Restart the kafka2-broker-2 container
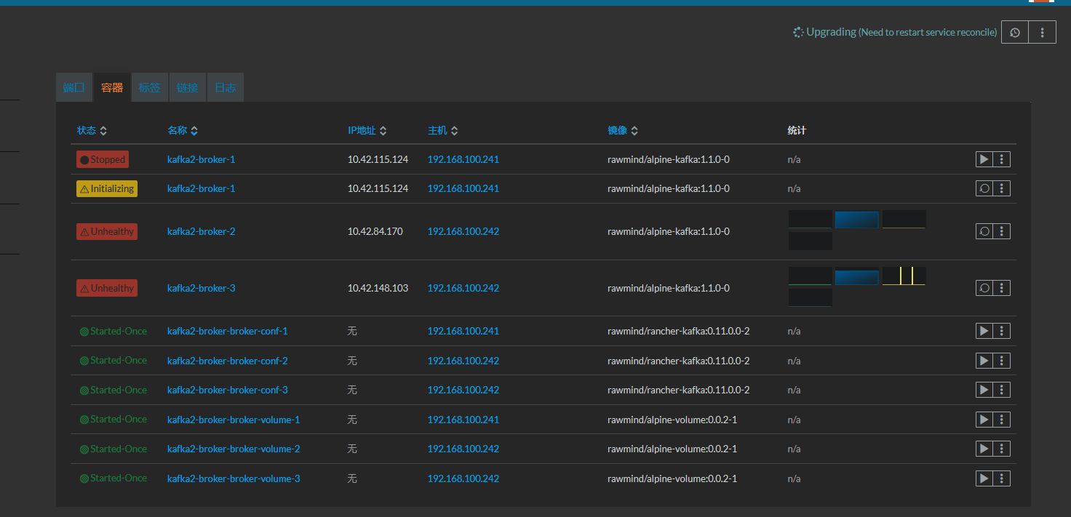This screenshot has width=1071, height=517. [984, 231]
